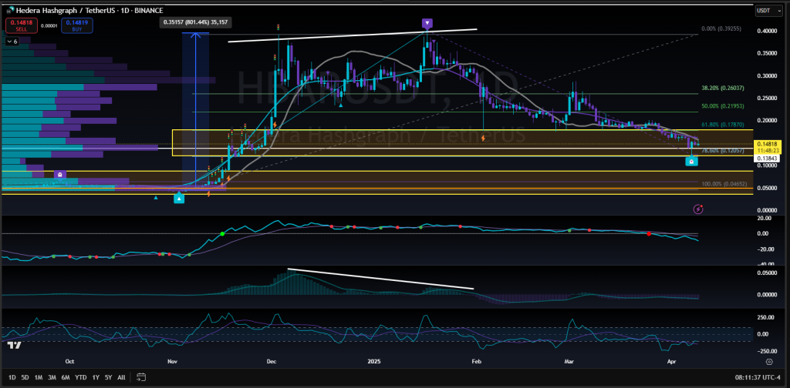Click the Nov label on time axis
790x388 pixels.
click(x=173, y=361)
